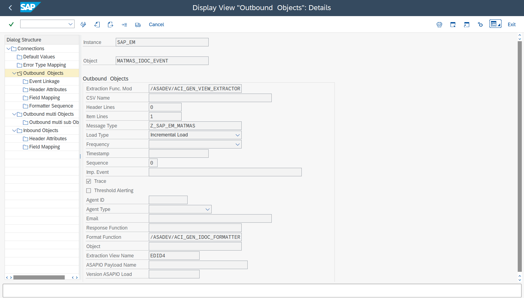Toggle Display/Change mode with glasses-pencil icon
524x298 pixels.
click(83, 25)
